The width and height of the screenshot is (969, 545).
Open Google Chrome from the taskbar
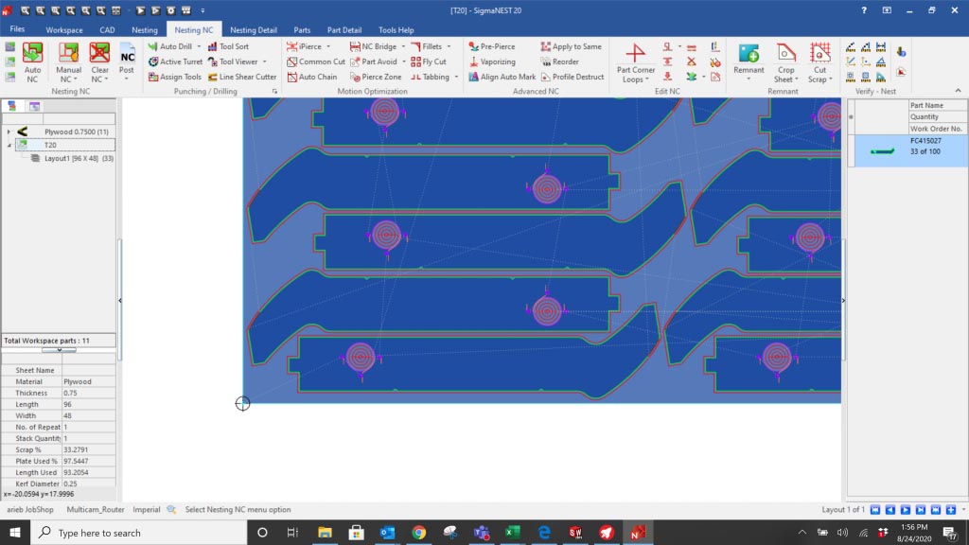pos(418,532)
